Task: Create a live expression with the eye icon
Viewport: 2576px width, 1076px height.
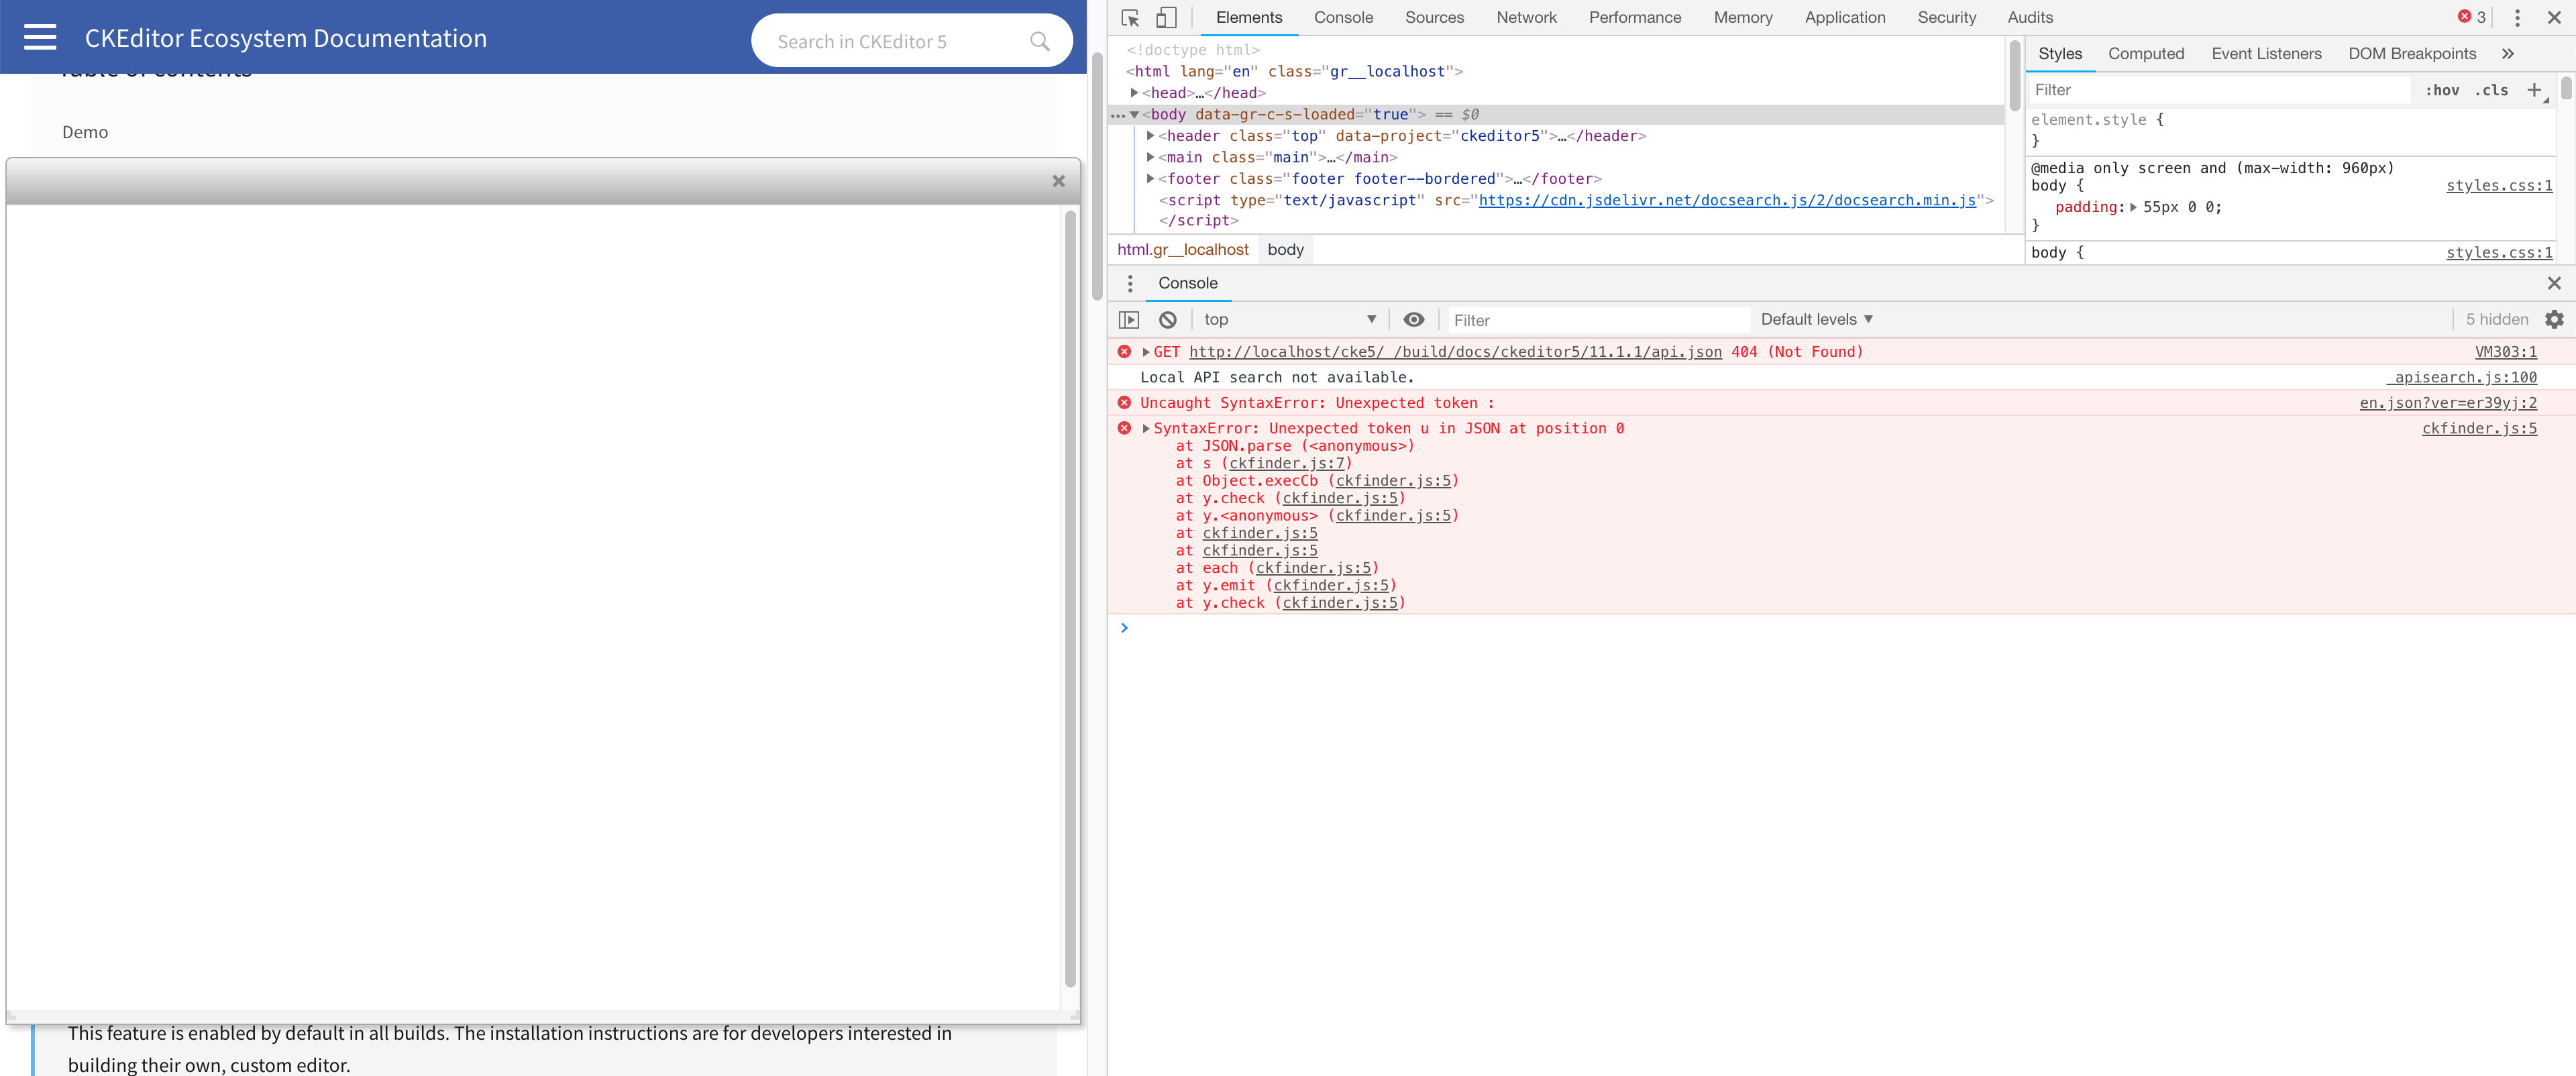Action: tap(1414, 319)
